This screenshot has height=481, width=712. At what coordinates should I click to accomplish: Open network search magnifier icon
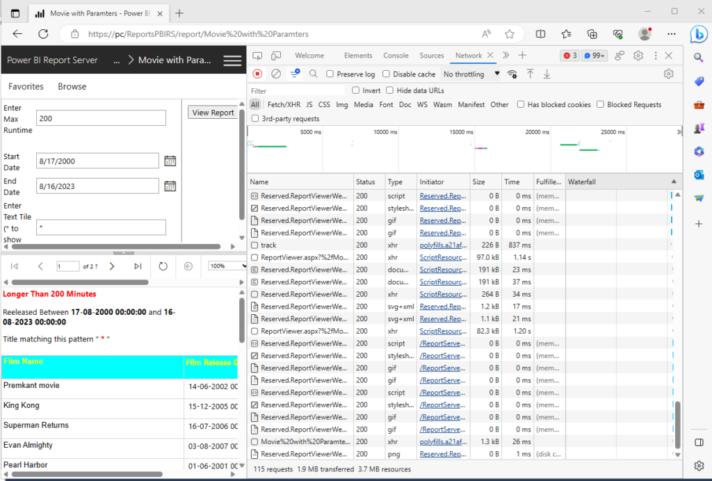(x=314, y=74)
